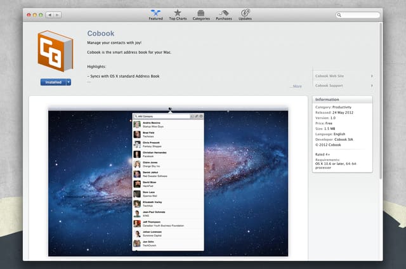Click the 'Category: Productivity' text
The height and width of the screenshot is (269, 406).
[x=333, y=107]
